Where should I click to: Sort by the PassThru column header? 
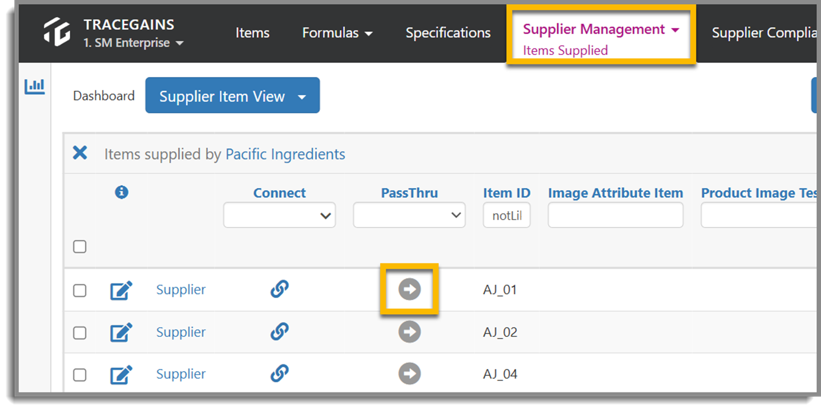pyautogui.click(x=409, y=193)
